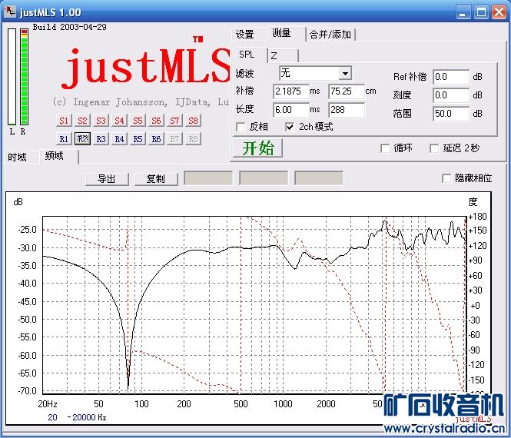Click the 复制 copy button

(x=156, y=179)
